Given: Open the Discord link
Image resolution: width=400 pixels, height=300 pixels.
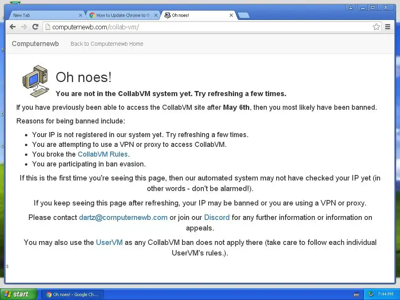Looking at the screenshot, I should coord(217,217).
